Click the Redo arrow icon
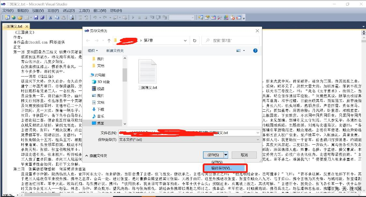The width and height of the screenshot is (366, 197). 105,18
